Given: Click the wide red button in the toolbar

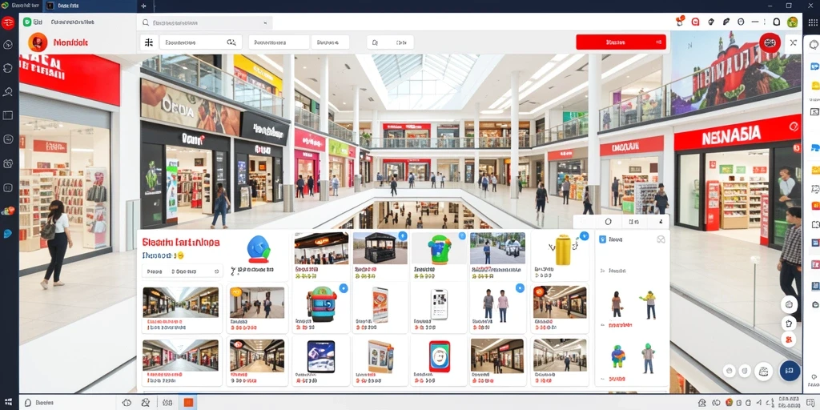Looking at the screenshot, I should (621, 42).
